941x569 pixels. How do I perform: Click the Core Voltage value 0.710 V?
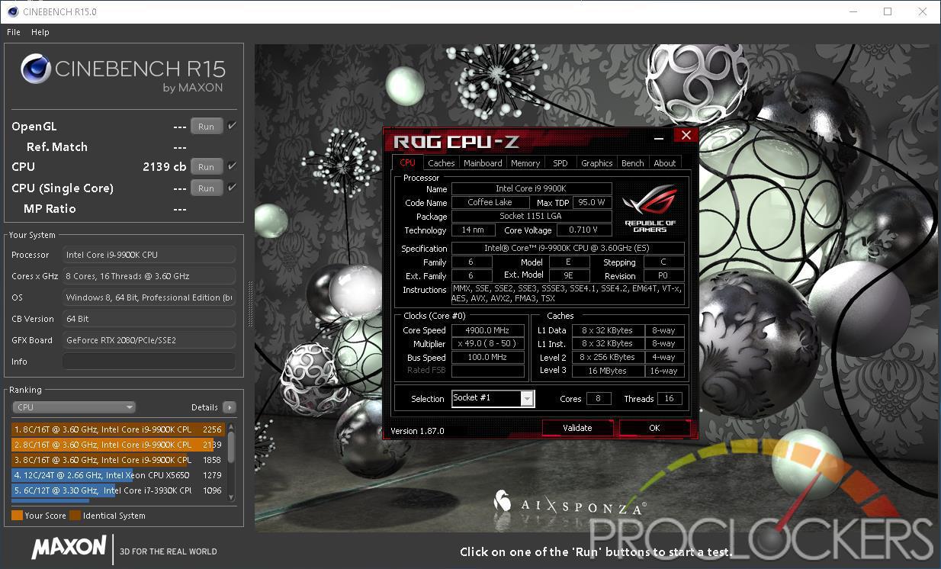pyautogui.click(x=584, y=230)
